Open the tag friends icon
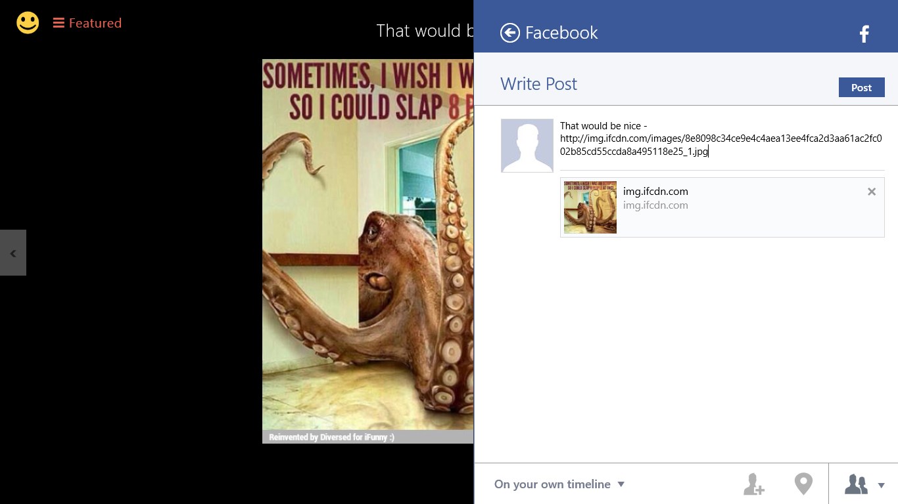This screenshot has height=504, width=898. [x=753, y=484]
